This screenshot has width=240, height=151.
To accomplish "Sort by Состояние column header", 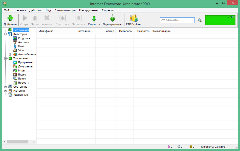I will click(85, 31).
